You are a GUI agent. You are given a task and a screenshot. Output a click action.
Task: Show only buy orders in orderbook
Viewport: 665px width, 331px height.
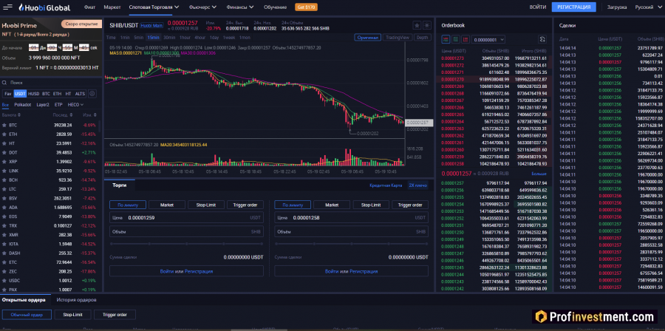point(456,39)
